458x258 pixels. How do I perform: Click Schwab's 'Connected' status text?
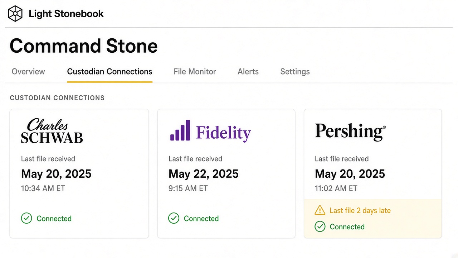[x=54, y=219]
